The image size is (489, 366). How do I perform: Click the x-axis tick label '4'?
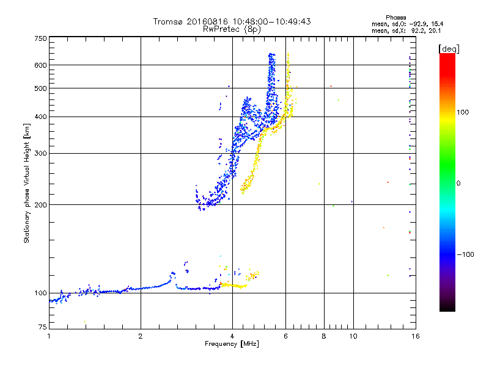pos(232,336)
